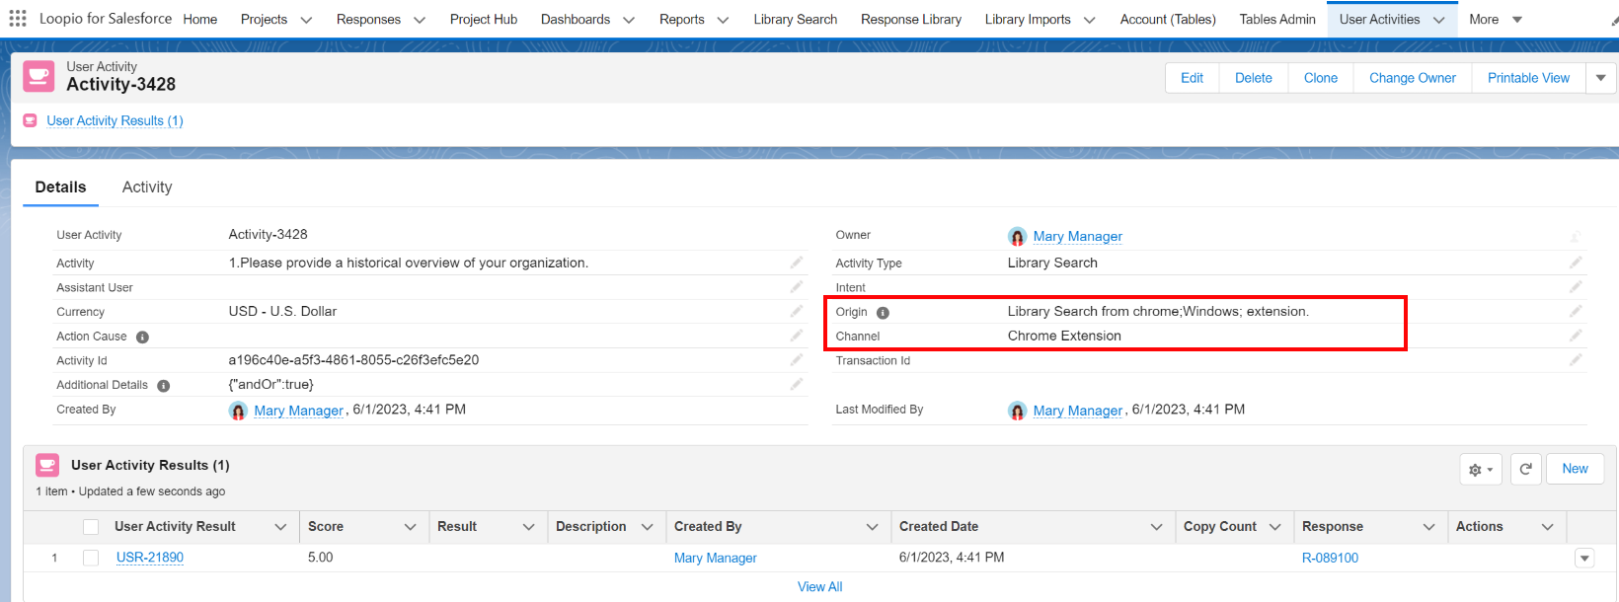Image resolution: width=1619 pixels, height=602 pixels.
Task: Open the Score column header menu
Action: point(411,527)
